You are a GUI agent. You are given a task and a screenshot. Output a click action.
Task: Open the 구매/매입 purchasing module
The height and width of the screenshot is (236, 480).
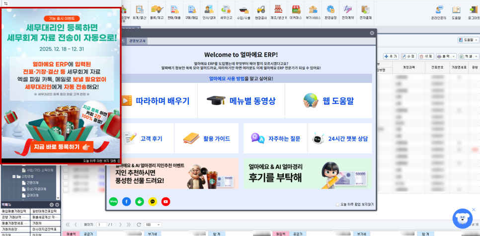[192, 12]
